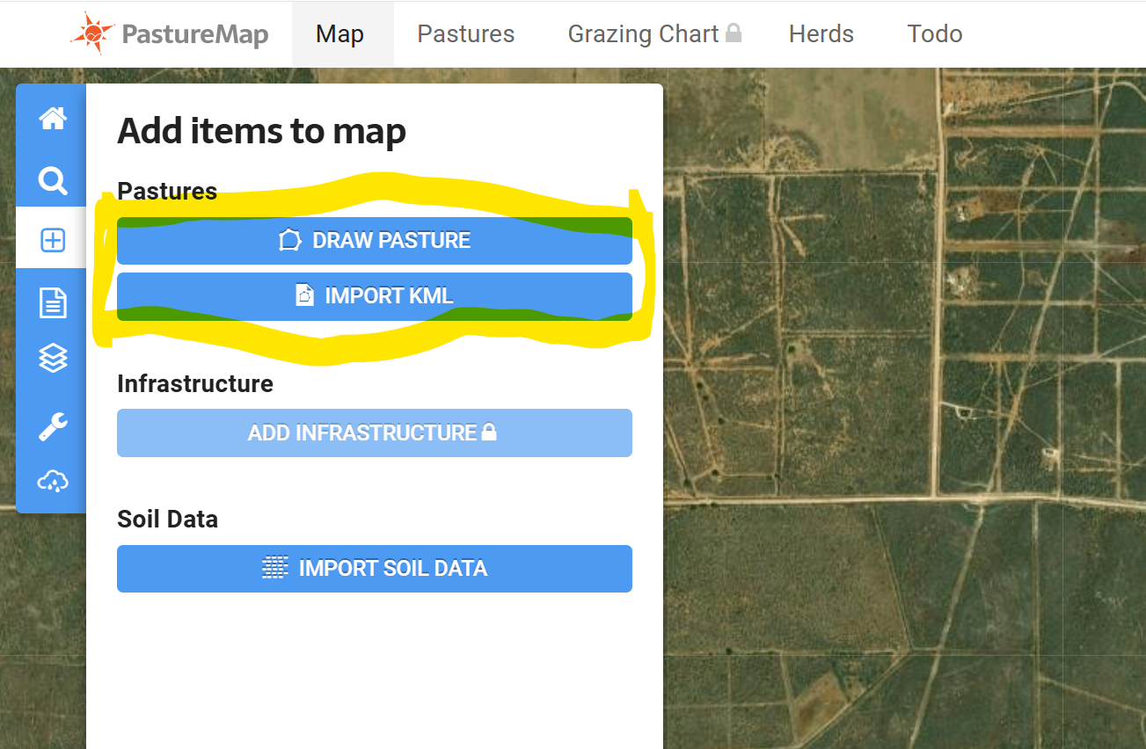
Task: Open the wrench tools sidebar icon
Action: (53, 426)
